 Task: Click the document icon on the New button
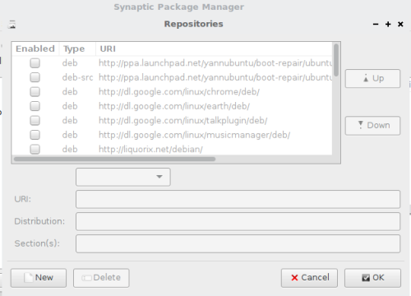point(28,277)
